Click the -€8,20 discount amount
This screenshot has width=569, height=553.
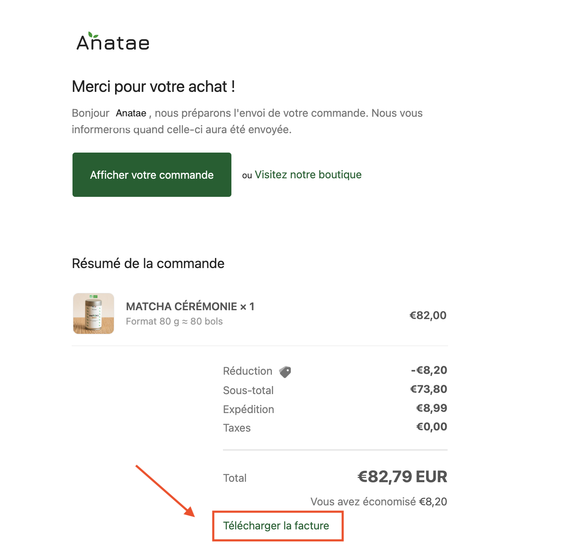429,370
